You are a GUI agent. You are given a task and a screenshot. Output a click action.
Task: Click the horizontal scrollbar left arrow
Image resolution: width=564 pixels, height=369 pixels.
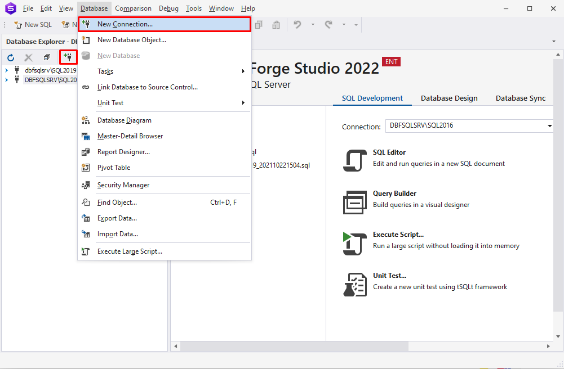(175, 346)
